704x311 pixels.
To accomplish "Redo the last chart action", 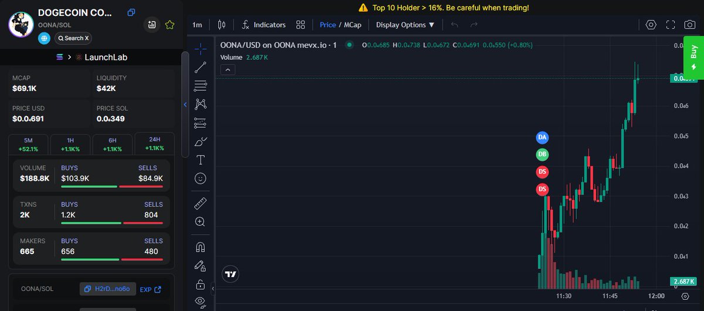I will click(474, 25).
